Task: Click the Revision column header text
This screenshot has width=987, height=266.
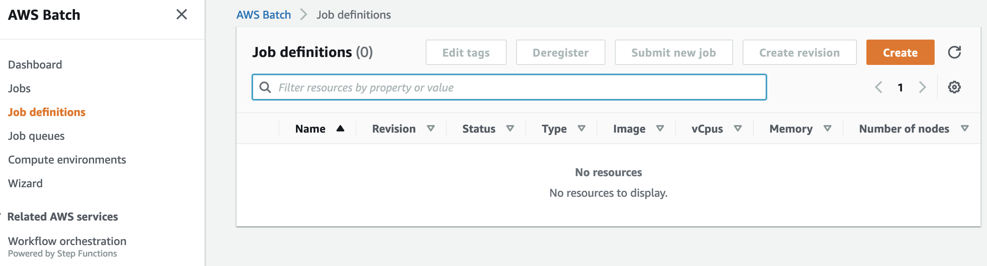Action: pos(394,129)
